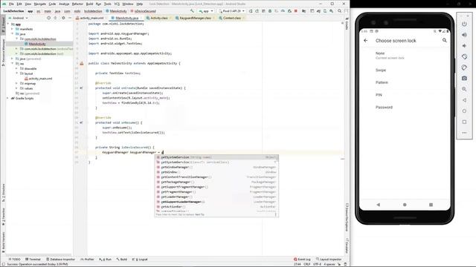Screen dimensions: 476x267
Task: Click the CRLF line separator status entry
Action: tap(307, 264)
